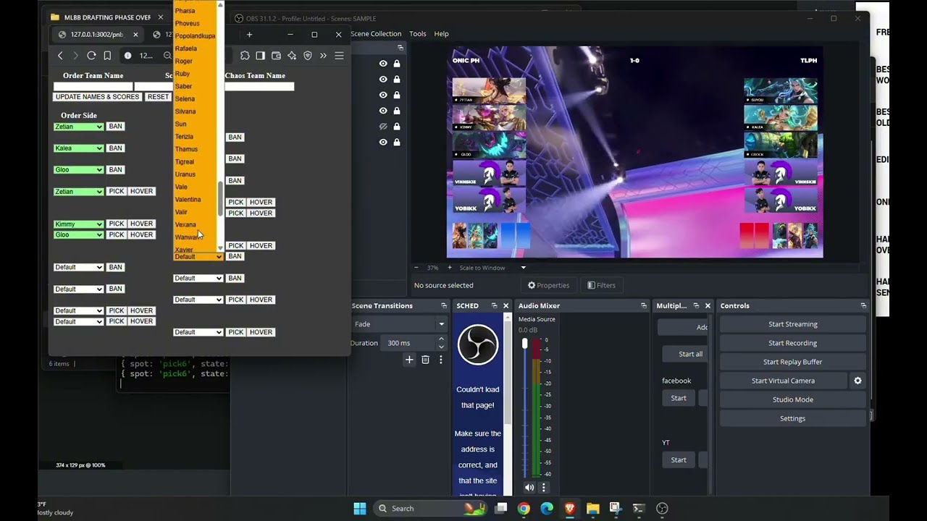Open the Leo AI sparkle icon
927x521 pixels.
point(292,56)
